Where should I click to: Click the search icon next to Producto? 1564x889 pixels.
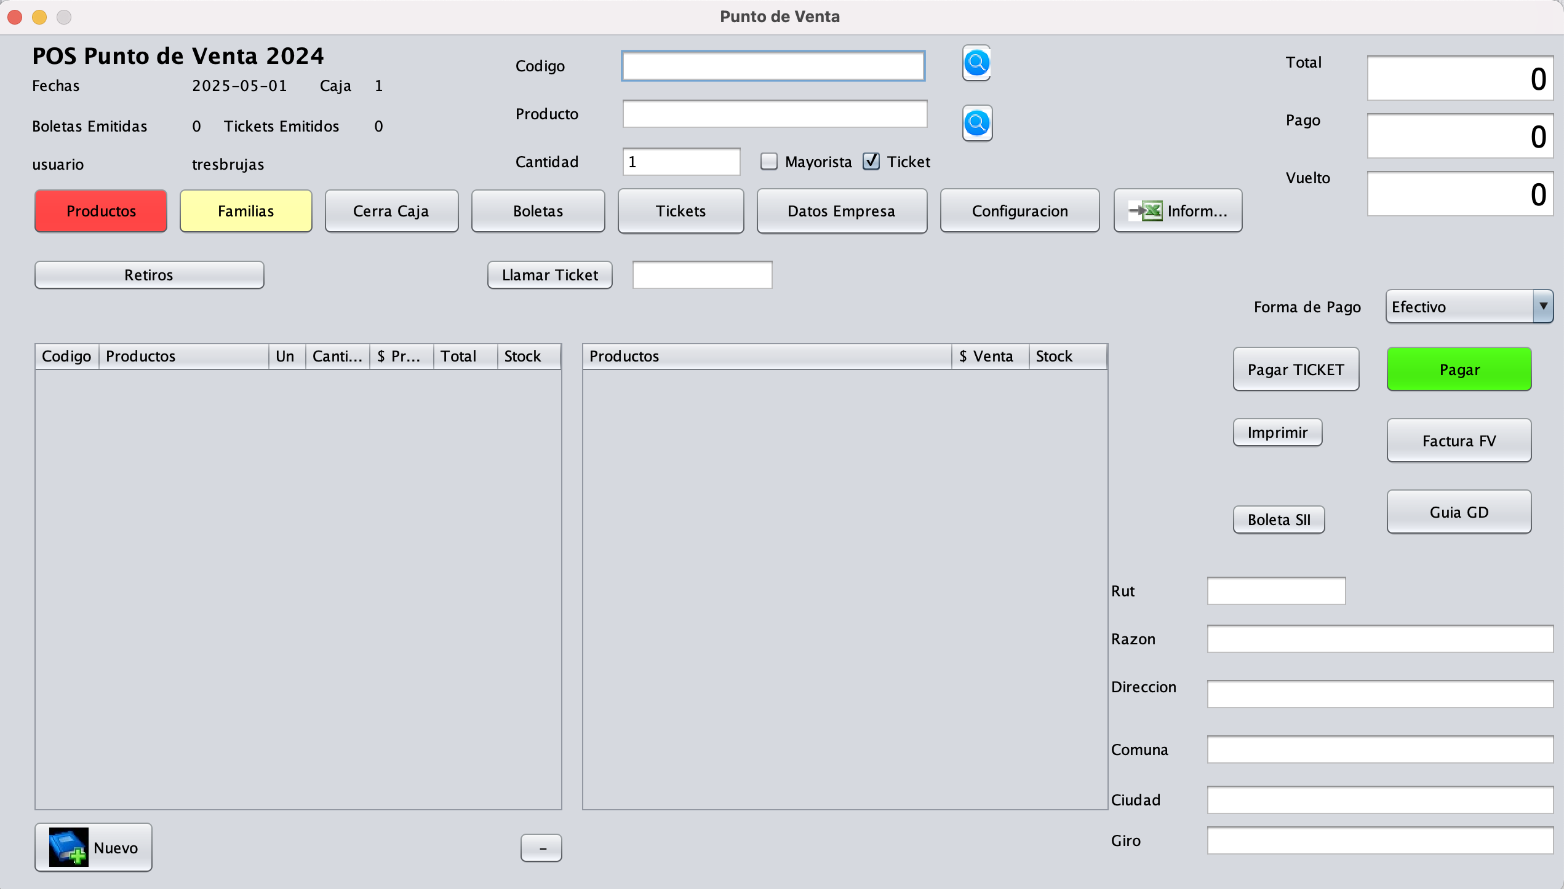coord(976,124)
